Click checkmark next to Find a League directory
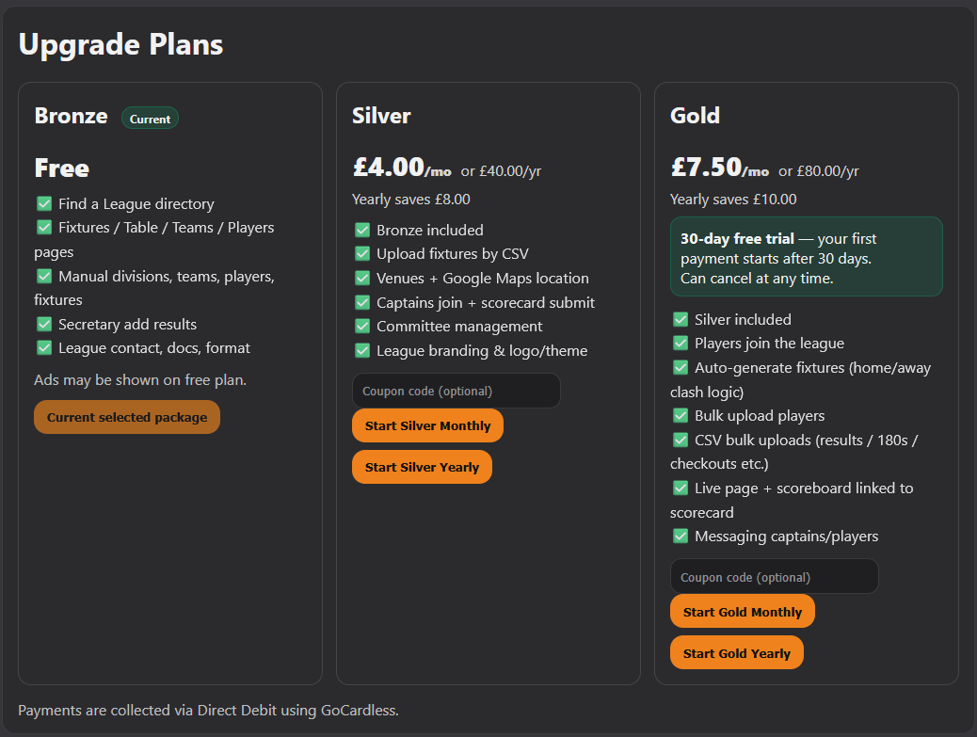The height and width of the screenshot is (737, 977). click(x=44, y=203)
